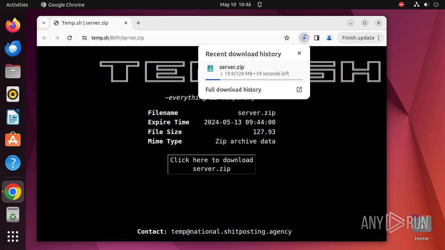Viewport: 445px width, 250px height.
Task: Click the file size value 127.93
Action: coord(264,132)
